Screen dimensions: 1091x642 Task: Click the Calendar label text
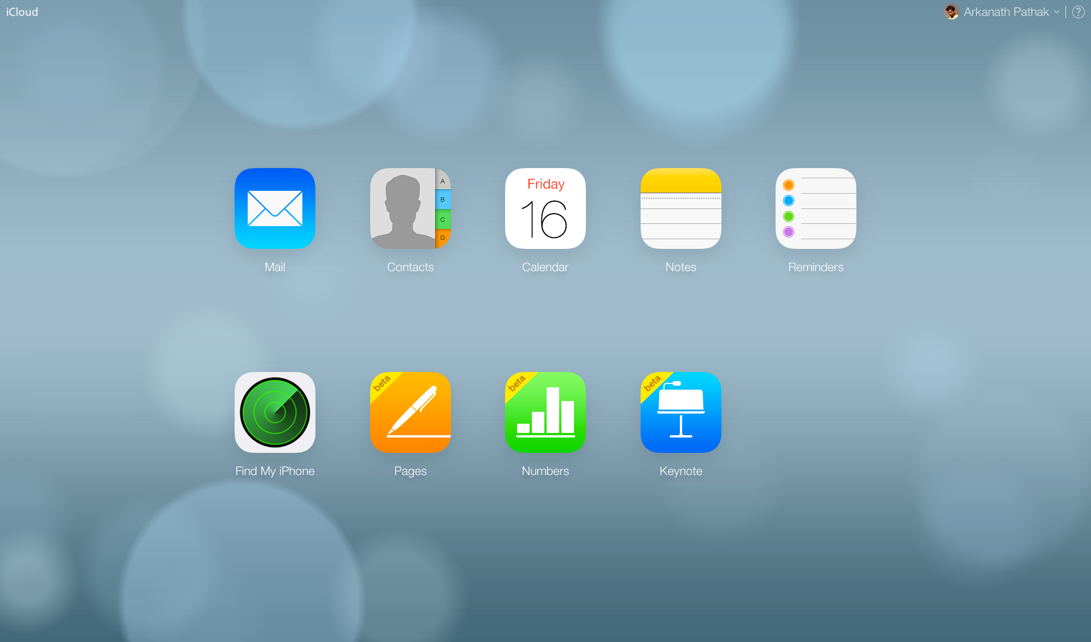(x=545, y=267)
